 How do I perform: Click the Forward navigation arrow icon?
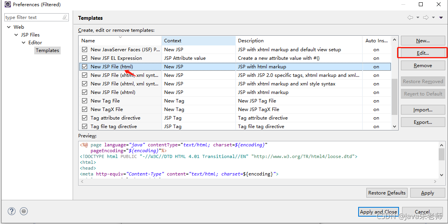pyautogui.click(x=426, y=18)
